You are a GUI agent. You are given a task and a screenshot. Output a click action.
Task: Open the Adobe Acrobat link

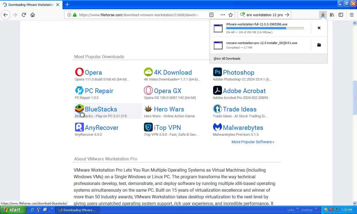click(244, 91)
